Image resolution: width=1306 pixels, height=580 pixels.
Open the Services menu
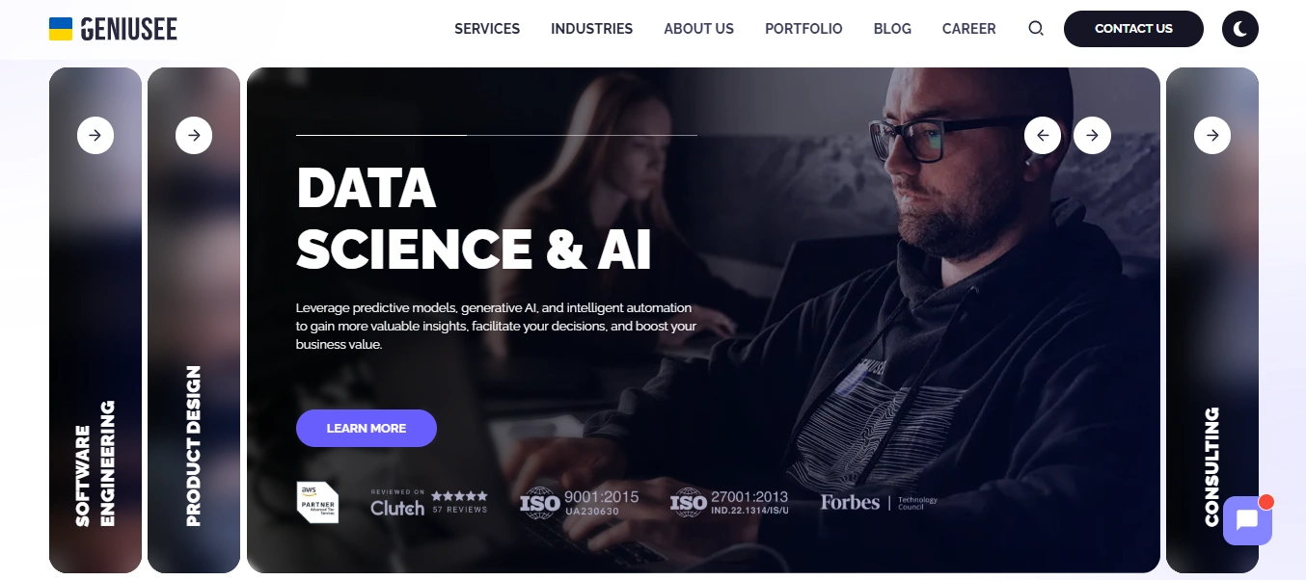tap(487, 29)
